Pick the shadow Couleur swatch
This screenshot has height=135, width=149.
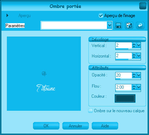[x=125, y=98]
